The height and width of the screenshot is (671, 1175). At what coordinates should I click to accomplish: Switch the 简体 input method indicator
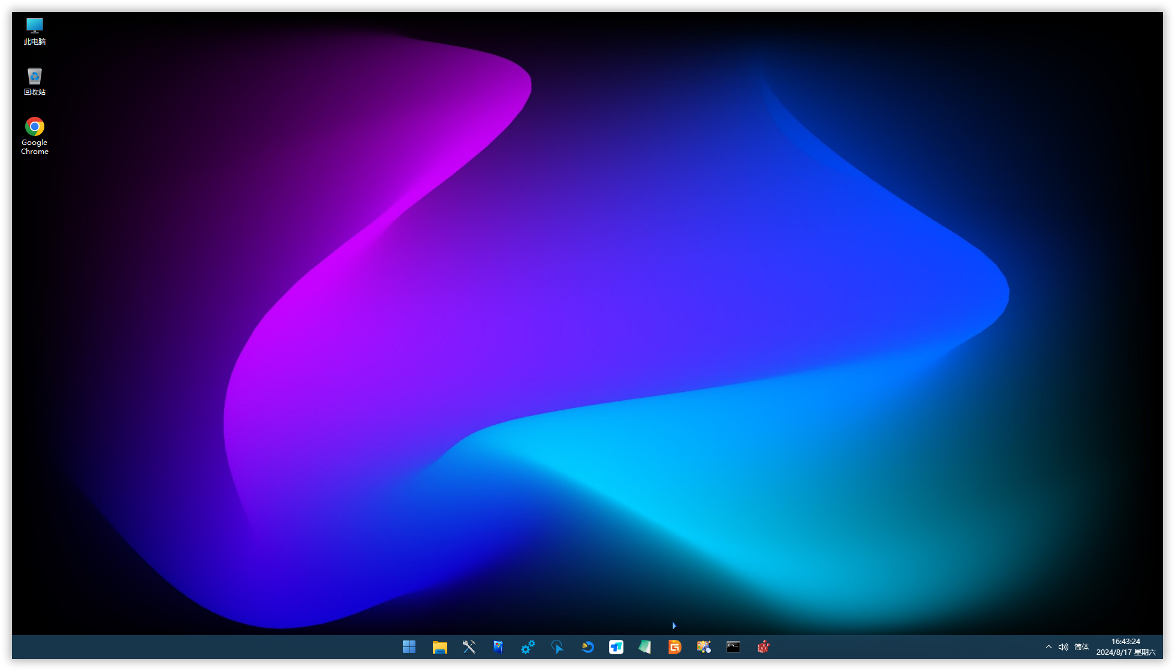tap(1081, 647)
